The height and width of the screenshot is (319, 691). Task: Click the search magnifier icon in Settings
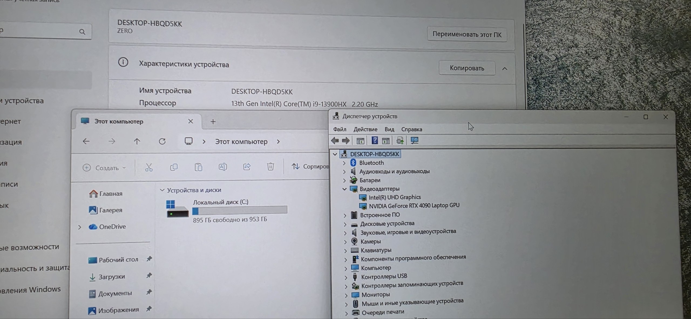[82, 32]
